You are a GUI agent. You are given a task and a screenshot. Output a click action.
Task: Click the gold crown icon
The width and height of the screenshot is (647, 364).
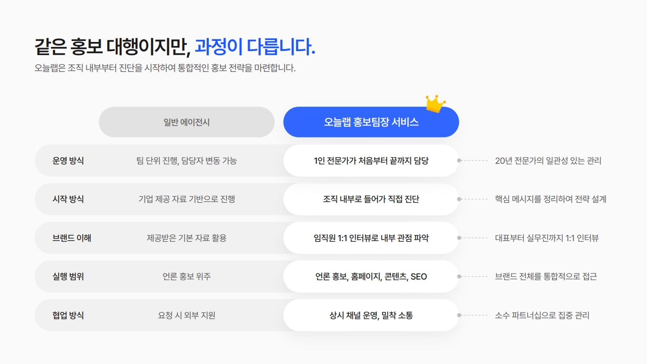(435, 103)
